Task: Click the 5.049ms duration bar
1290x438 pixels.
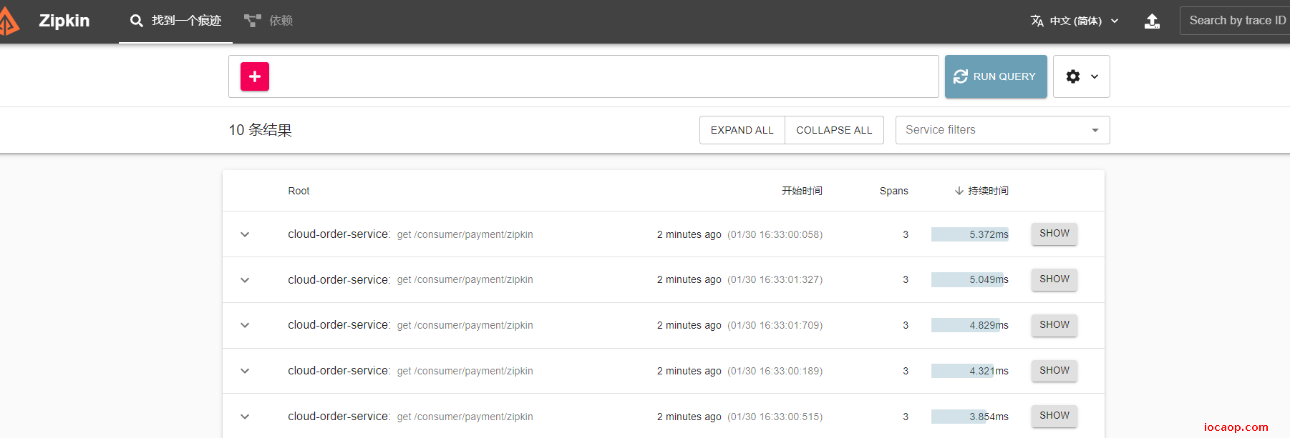Action: tap(967, 280)
